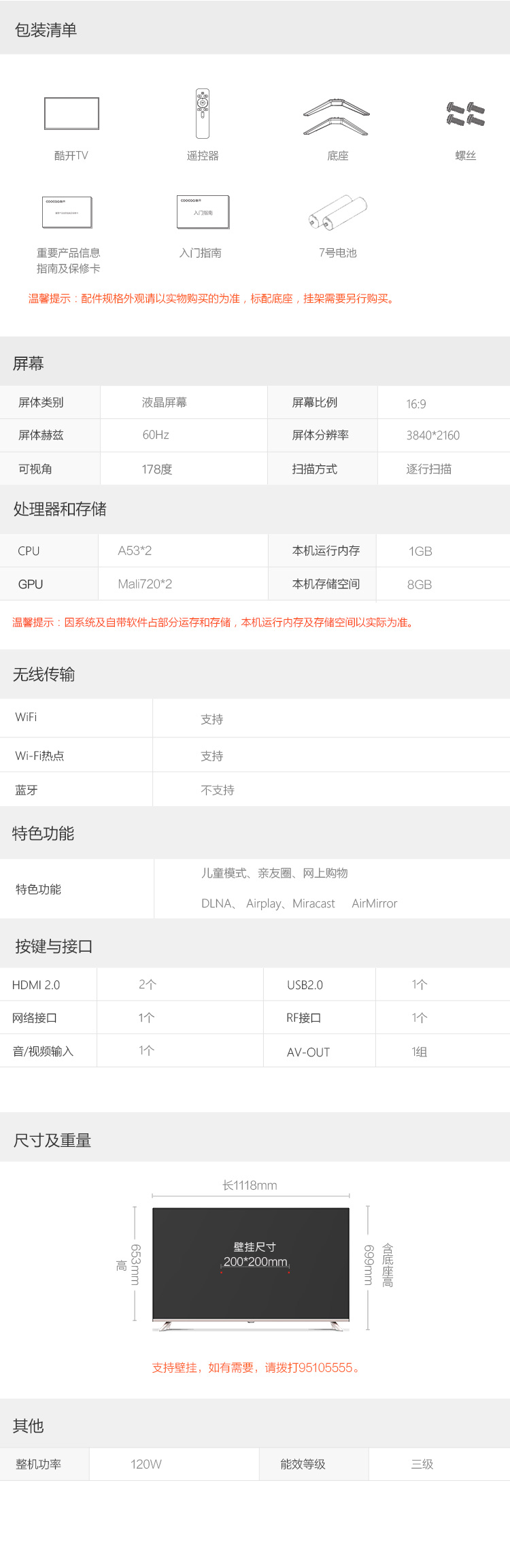This screenshot has height=1551, width=510.
Task: Select the 遥控器 remote control icon
Action: click(x=203, y=114)
